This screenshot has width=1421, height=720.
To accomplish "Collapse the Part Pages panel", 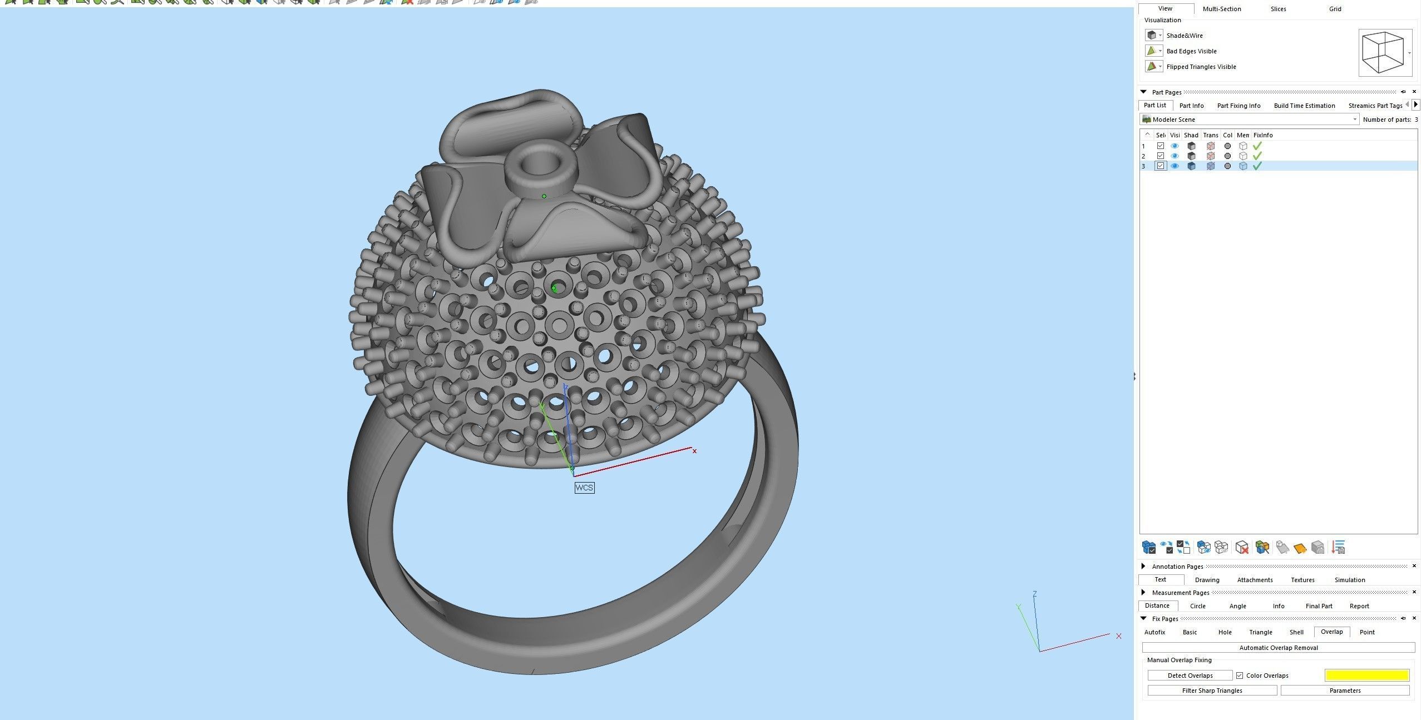I will (x=1143, y=92).
